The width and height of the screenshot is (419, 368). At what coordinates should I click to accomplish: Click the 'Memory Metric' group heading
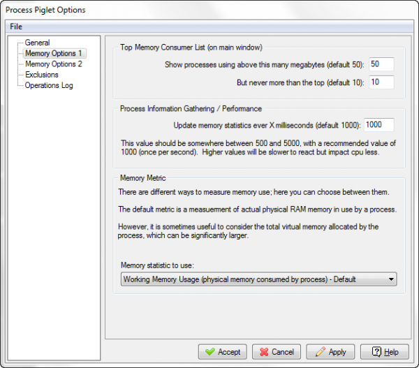[x=142, y=178]
